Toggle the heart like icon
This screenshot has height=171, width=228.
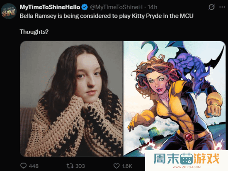pyautogui.click(x=116, y=166)
